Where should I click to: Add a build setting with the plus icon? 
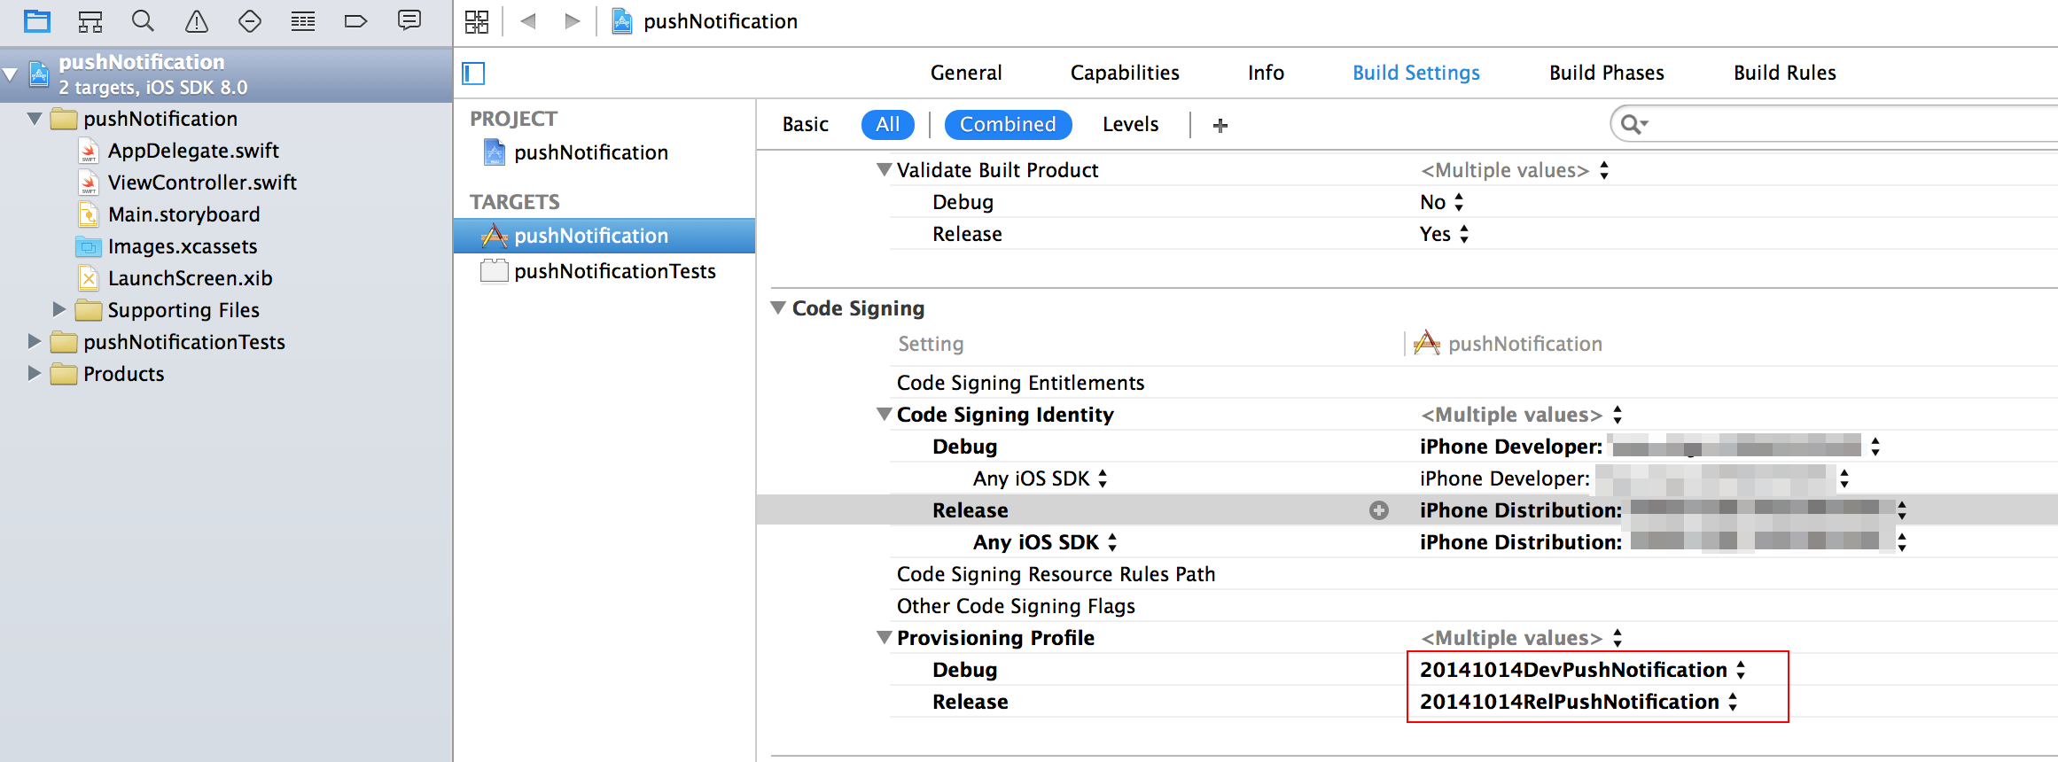pos(1220,125)
